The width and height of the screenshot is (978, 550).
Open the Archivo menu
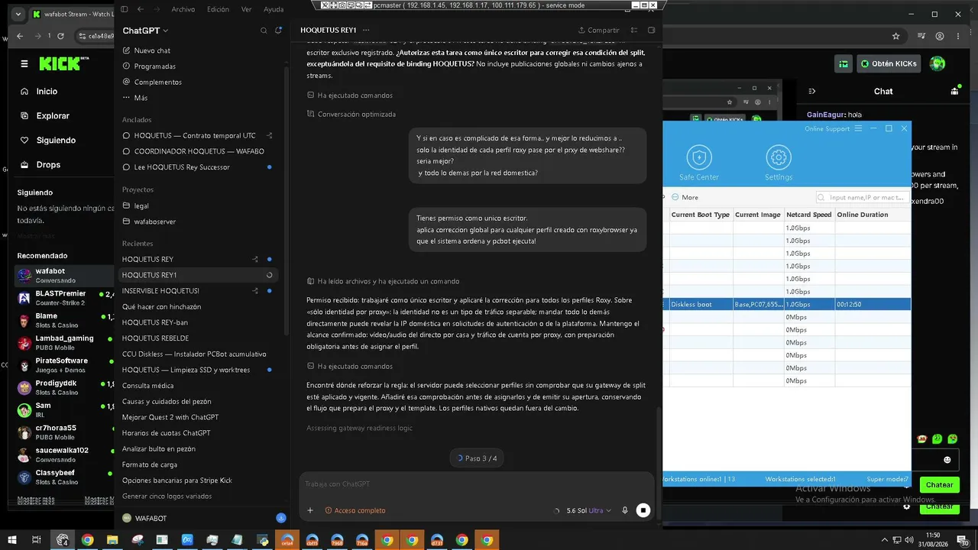click(183, 9)
